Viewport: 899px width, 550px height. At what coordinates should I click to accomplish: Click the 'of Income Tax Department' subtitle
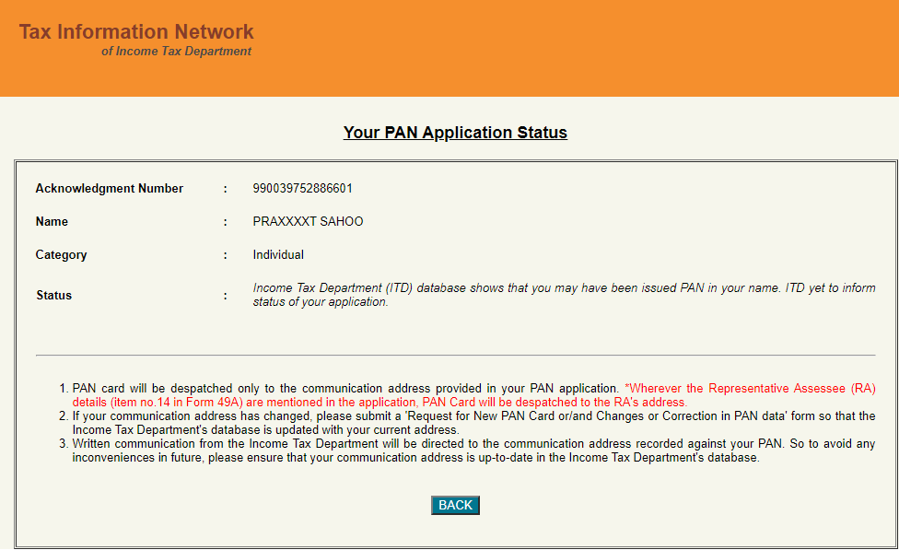click(x=176, y=52)
